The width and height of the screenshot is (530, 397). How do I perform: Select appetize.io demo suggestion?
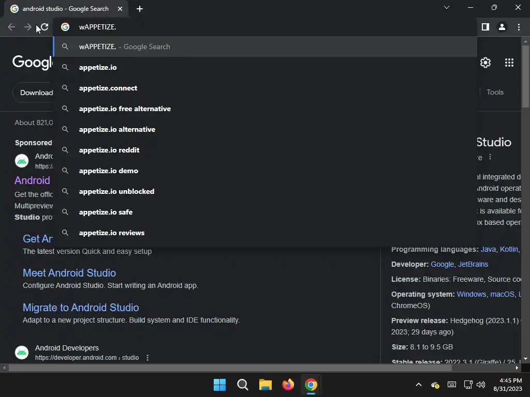pyautogui.click(x=266, y=171)
